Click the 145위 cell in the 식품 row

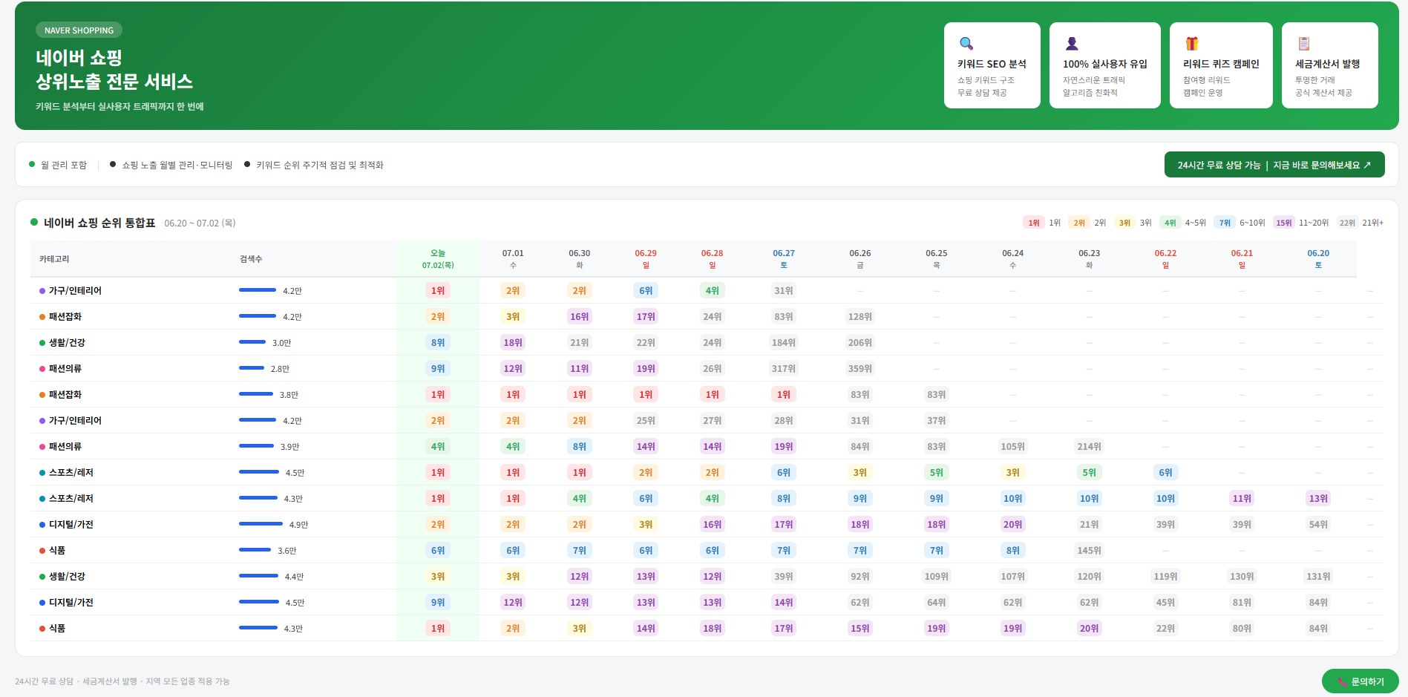[x=1090, y=550]
